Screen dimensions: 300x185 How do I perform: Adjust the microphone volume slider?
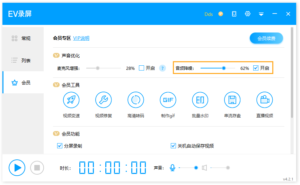point(188,168)
